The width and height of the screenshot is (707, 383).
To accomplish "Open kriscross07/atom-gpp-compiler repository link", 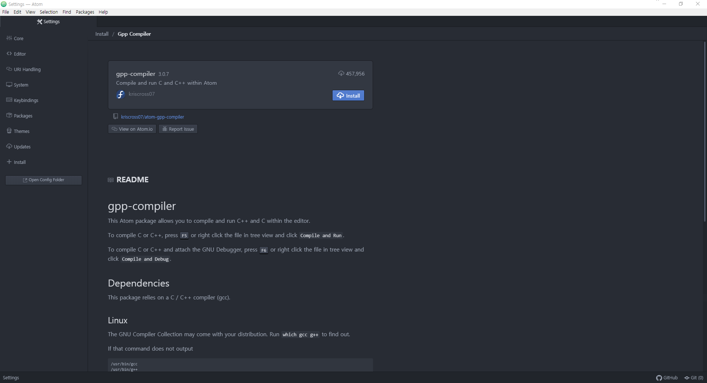I will (152, 117).
